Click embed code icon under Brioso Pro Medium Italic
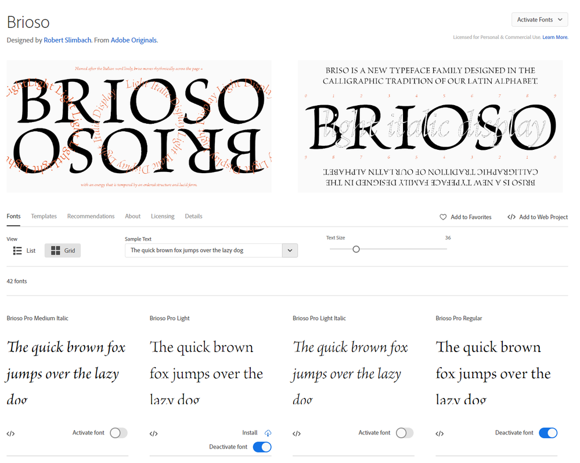This screenshot has width=580, height=463. pos(10,433)
